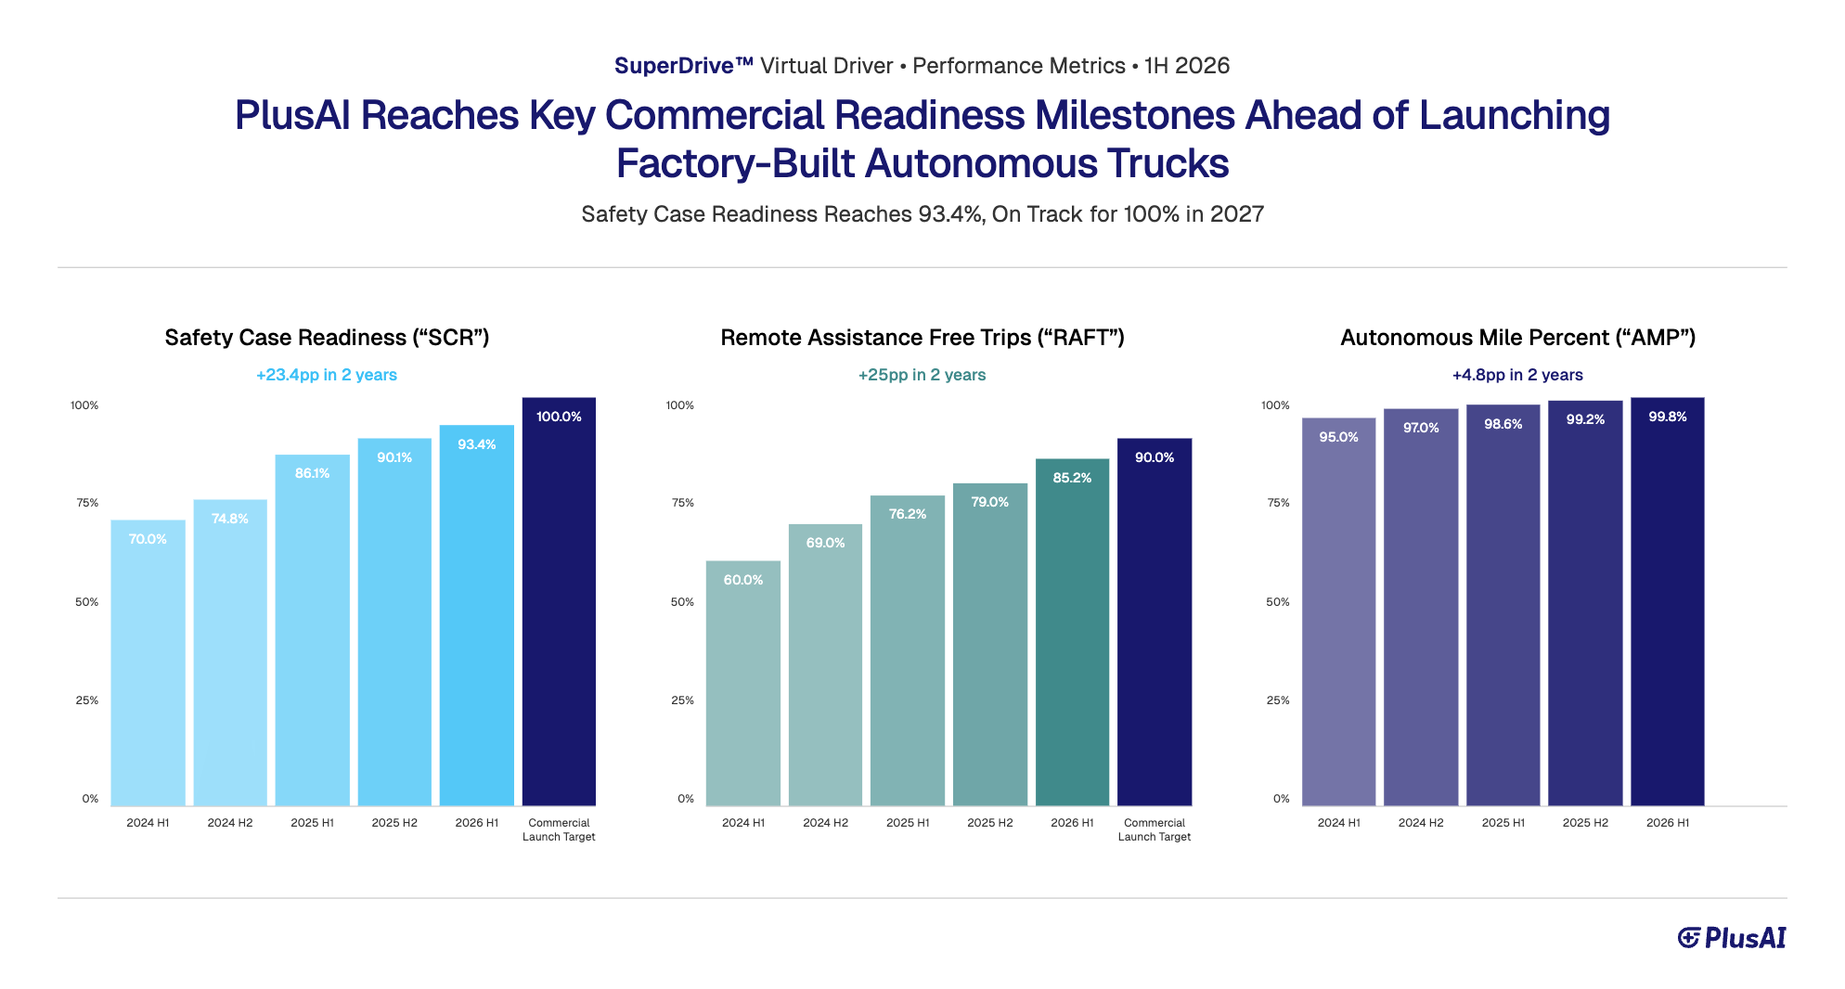The image size is (1845, 989).
Task: Click the '+23.4pp in 2 years' text
Action: (x=327, y=375)
